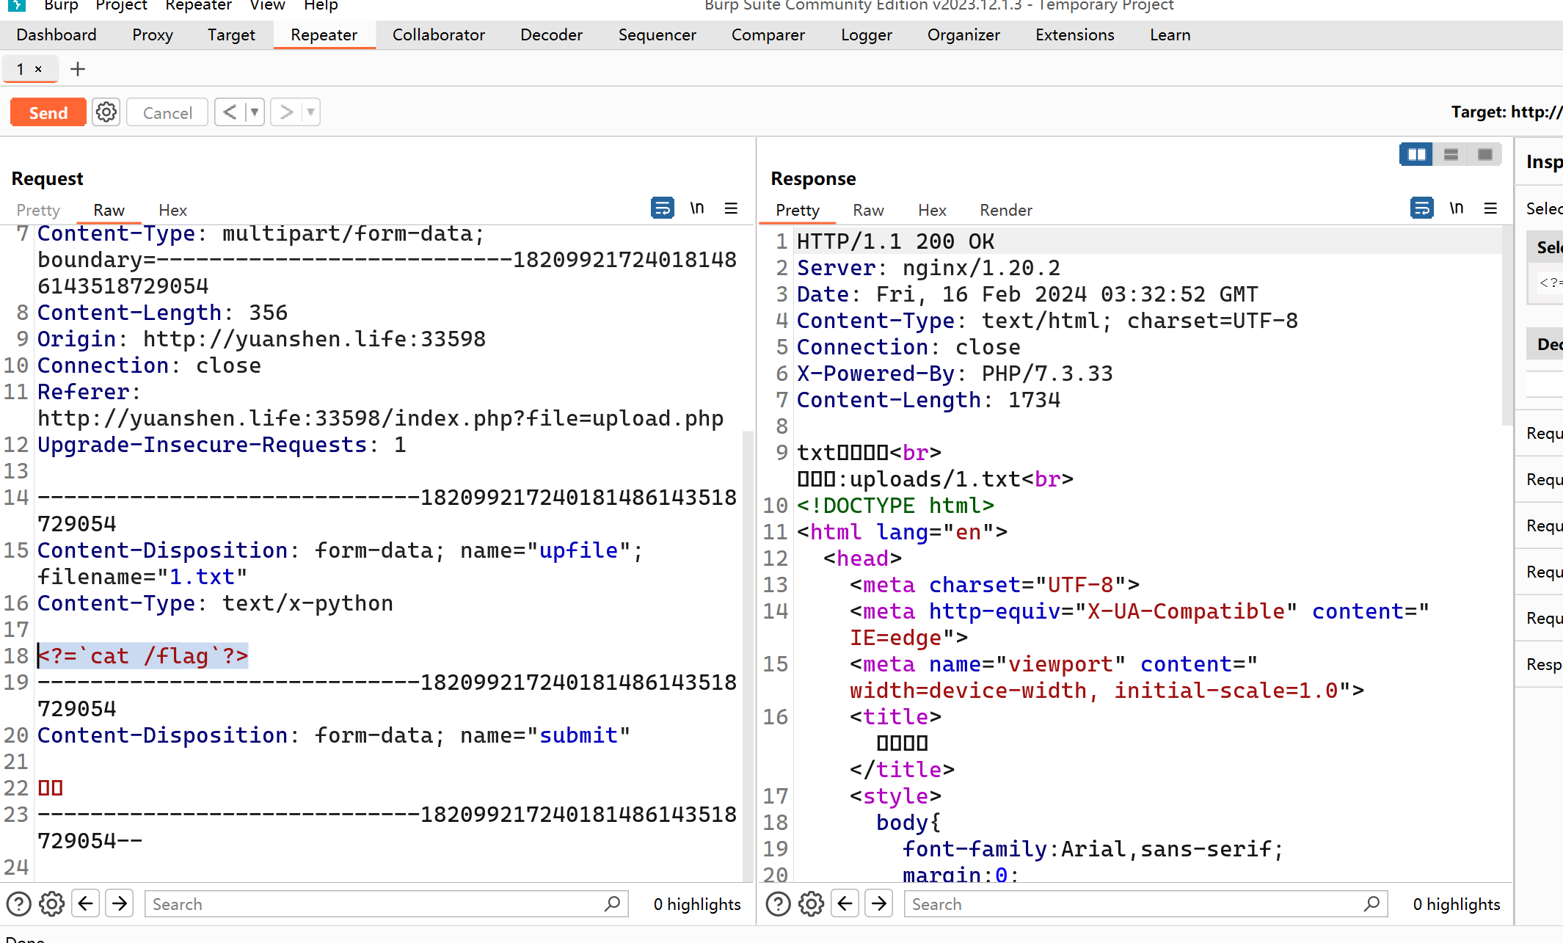1563x943 pixels.
Task: Click request search magnifier icon
Action: tap(613, 903)
